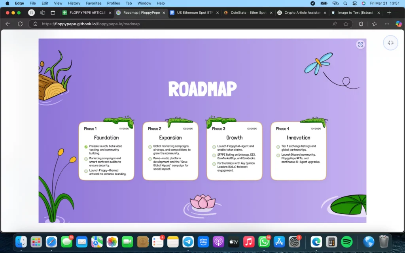View site info via the lock icon

tap(35, 24)
